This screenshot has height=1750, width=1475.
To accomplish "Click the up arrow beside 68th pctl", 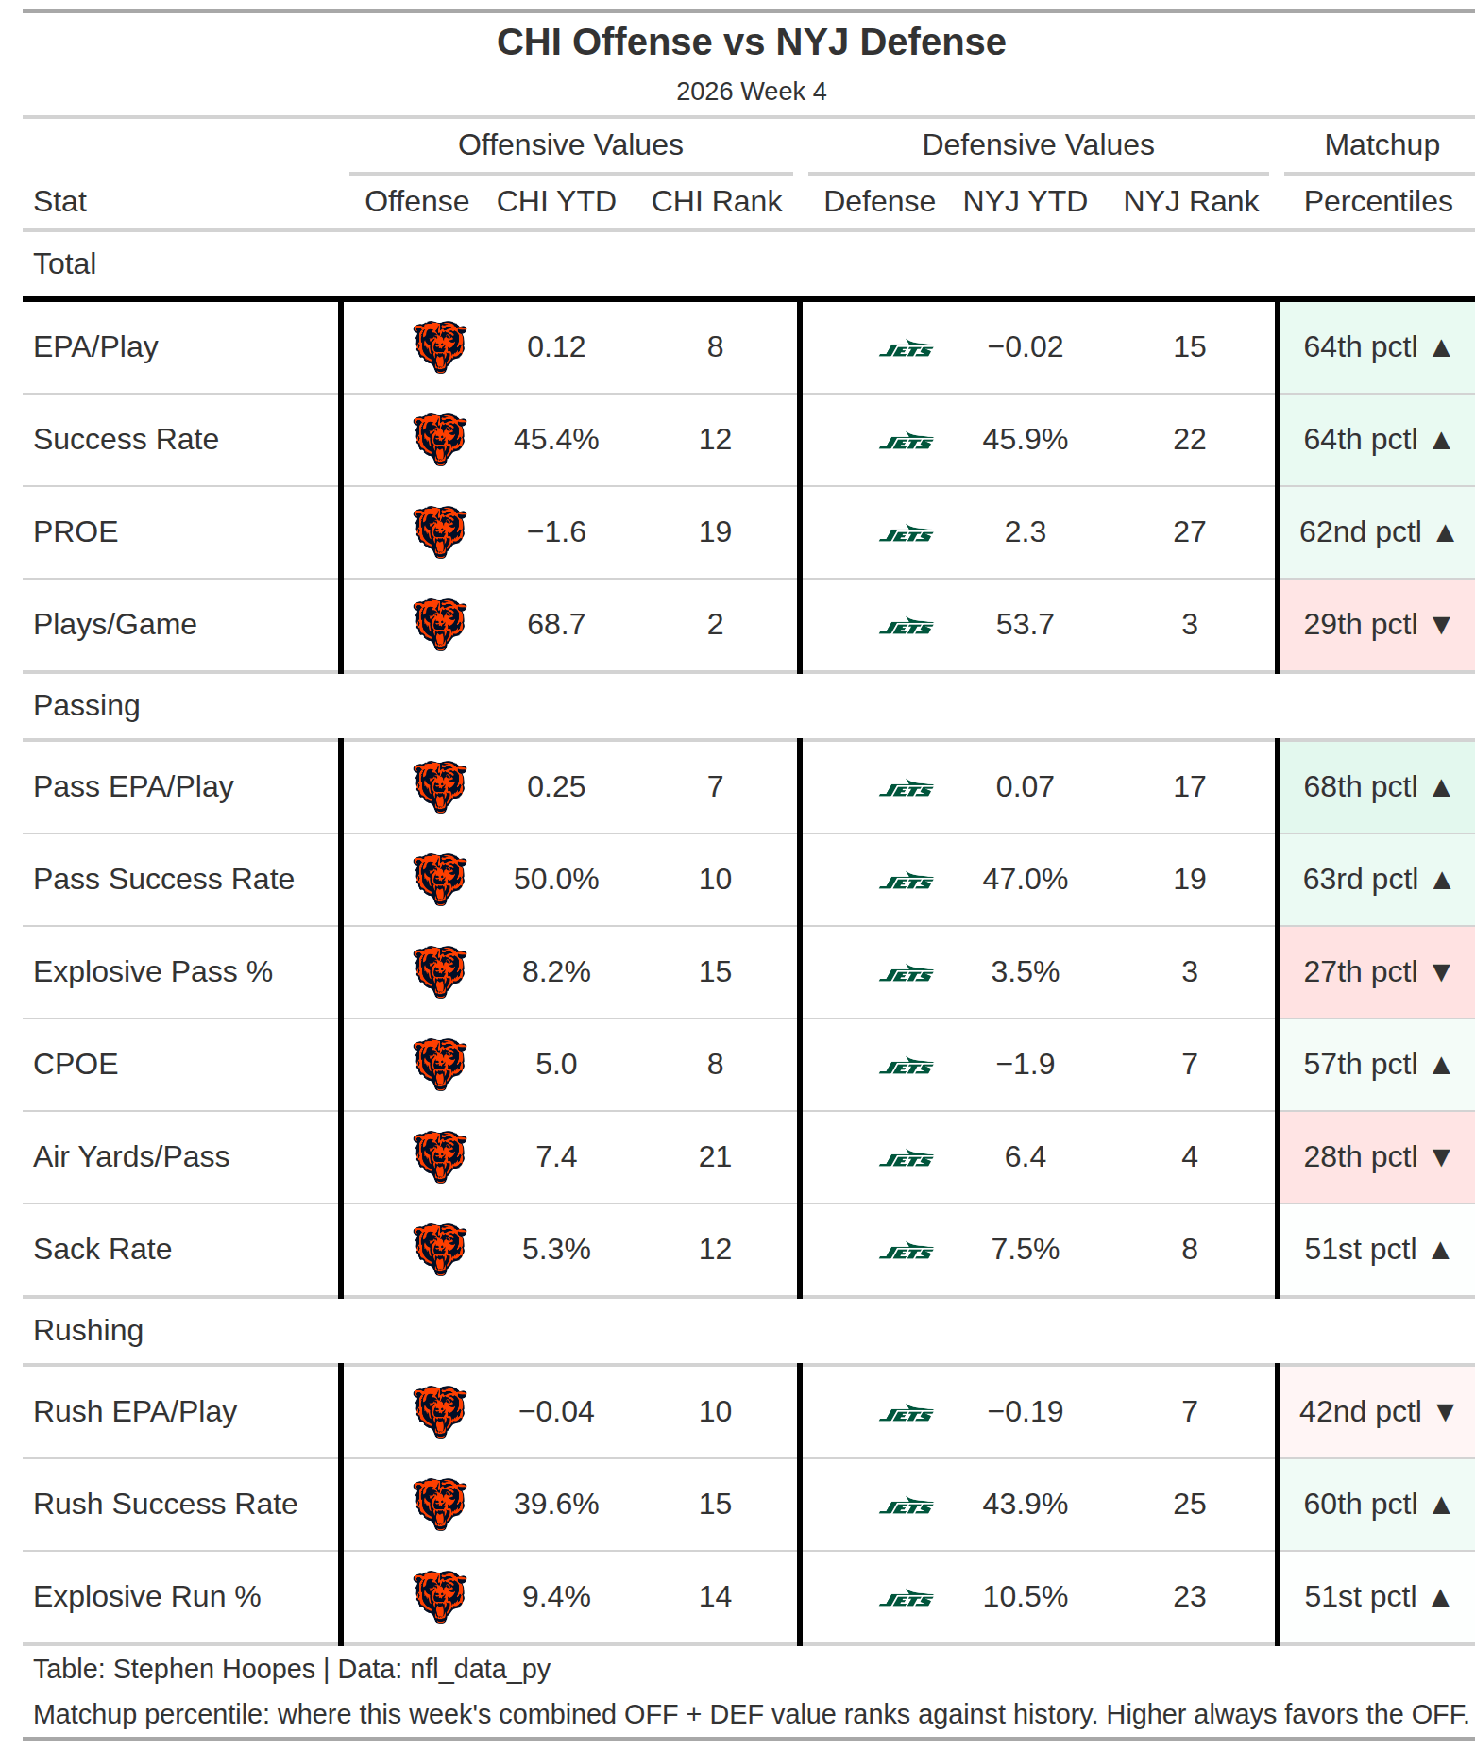I will [1441, 787].
